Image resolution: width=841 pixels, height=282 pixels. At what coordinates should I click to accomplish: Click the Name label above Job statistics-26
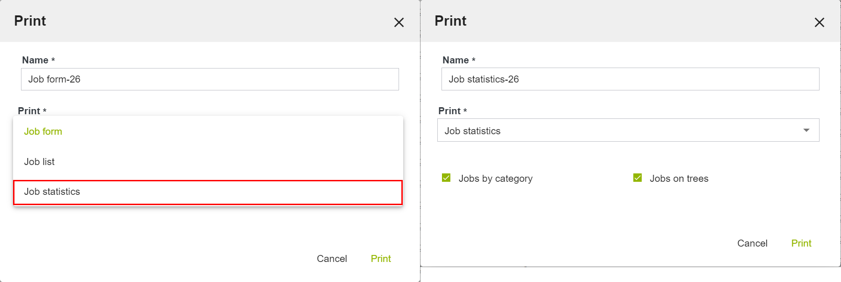coord(456,60)
